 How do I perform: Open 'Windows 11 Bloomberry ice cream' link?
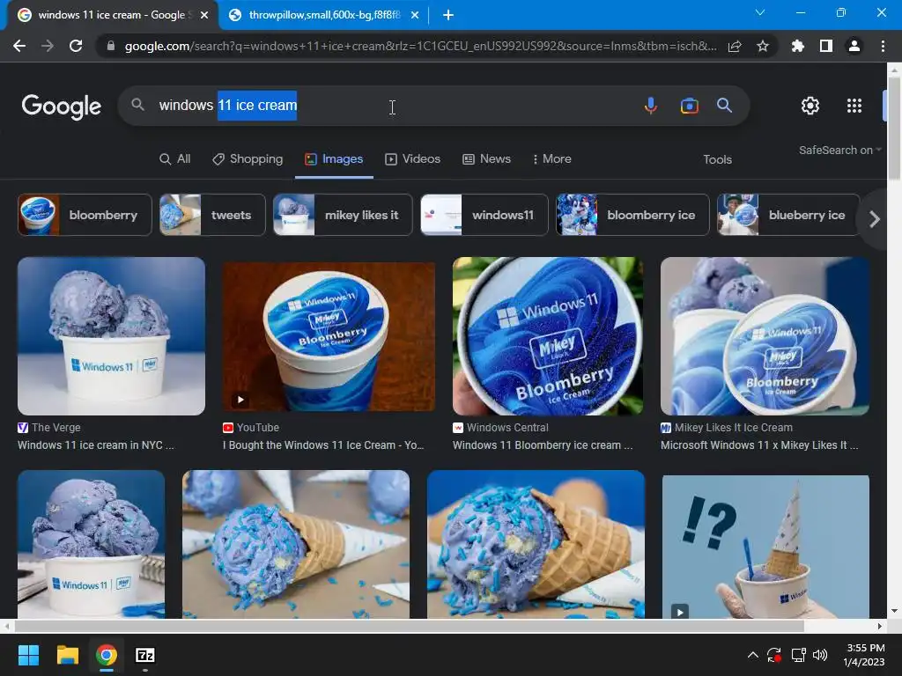(543, 445)
